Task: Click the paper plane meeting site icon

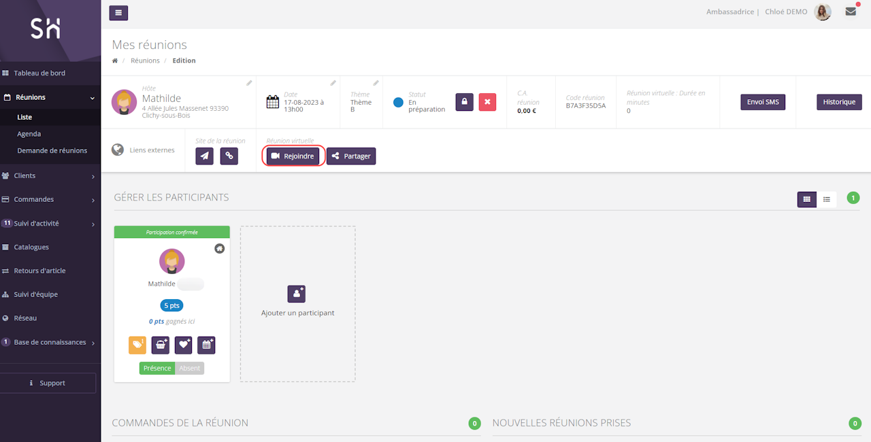Action: 205,156
